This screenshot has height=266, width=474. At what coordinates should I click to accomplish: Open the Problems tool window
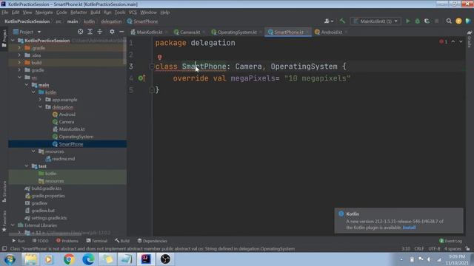coord(67,241)
